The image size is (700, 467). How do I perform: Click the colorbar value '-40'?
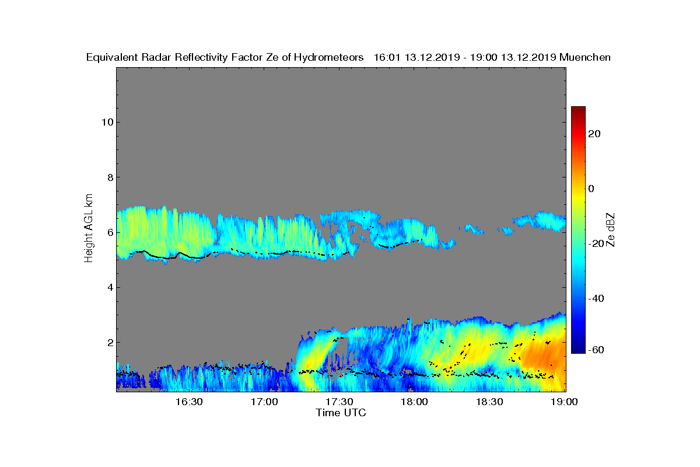(596, 298)
